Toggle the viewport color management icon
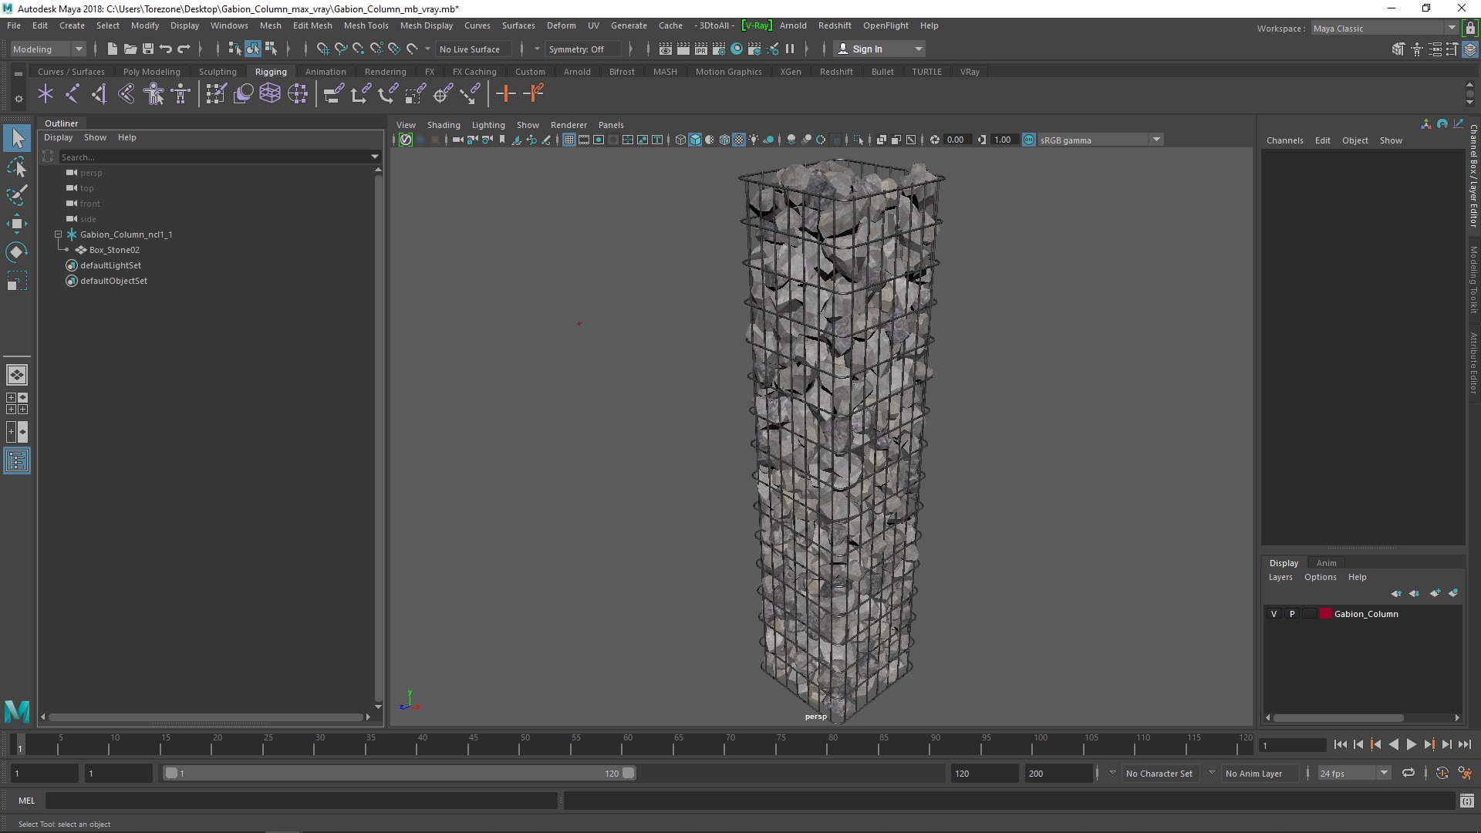This screenshot has width=1481, height=833. 1029,140
